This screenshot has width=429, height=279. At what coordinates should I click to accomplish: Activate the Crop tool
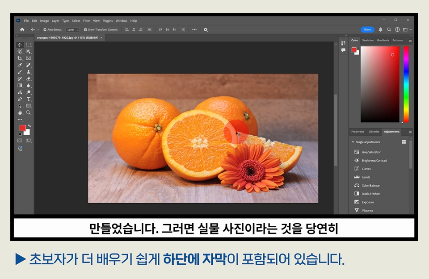pyautogui.click(x=20, y=58)
